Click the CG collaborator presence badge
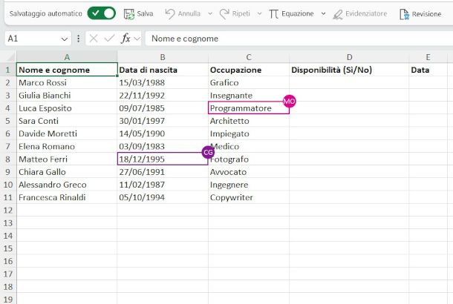453x304 pixels. pos(208,152)
